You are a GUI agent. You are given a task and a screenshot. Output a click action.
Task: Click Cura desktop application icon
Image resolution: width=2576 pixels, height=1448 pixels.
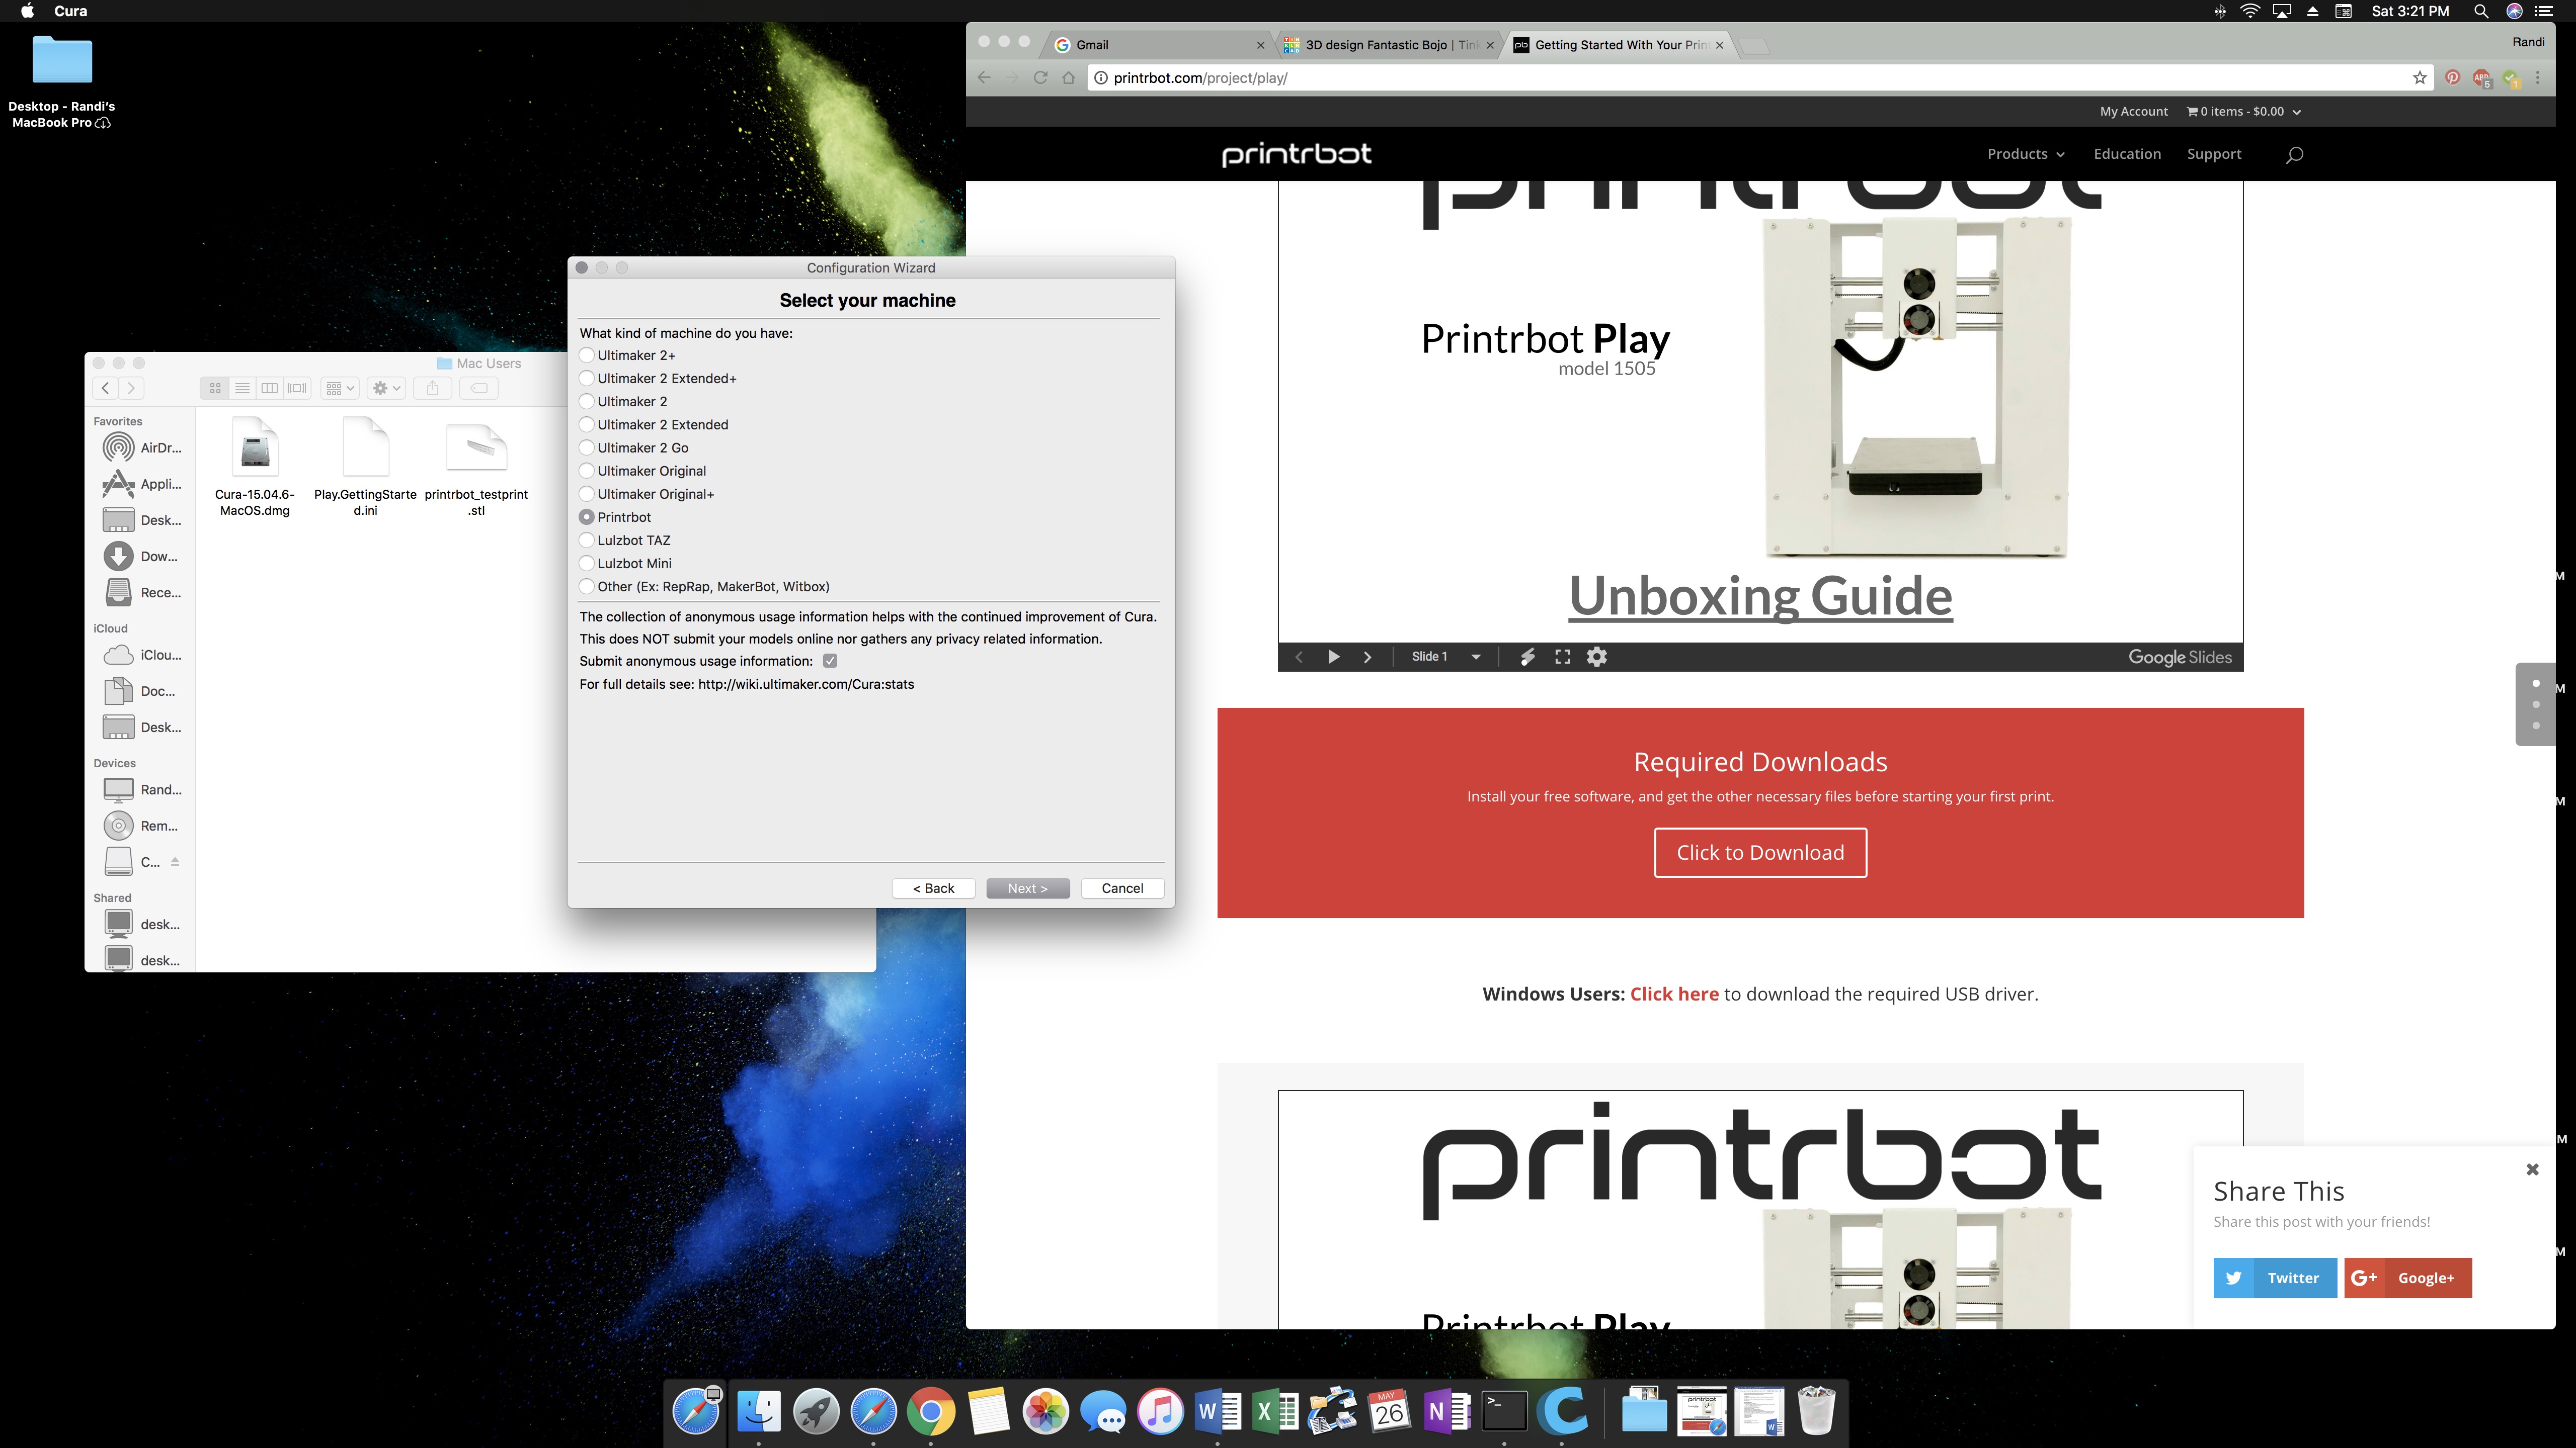(1564, 1411)
